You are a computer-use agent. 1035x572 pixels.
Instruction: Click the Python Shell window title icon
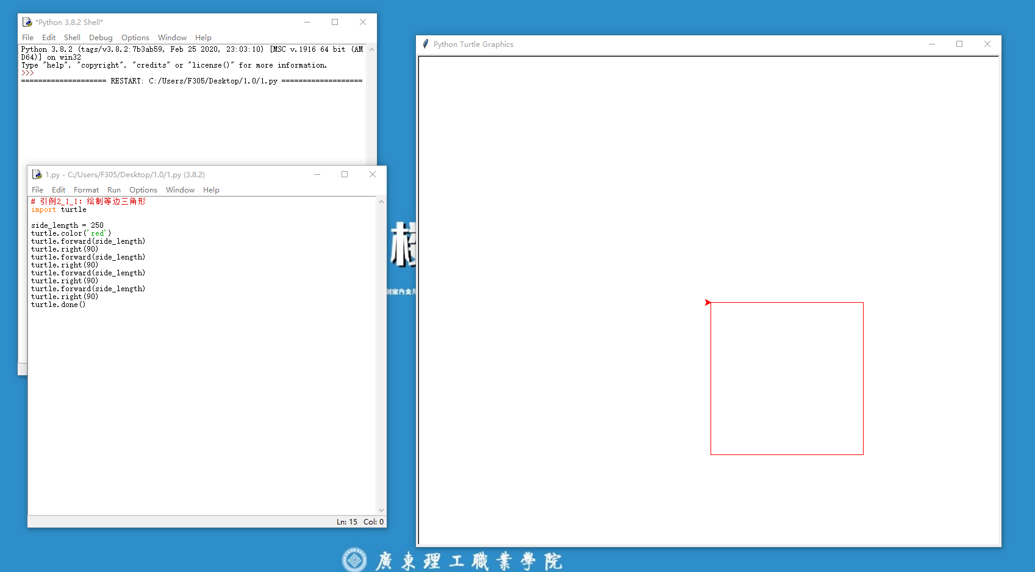[27, 22]
